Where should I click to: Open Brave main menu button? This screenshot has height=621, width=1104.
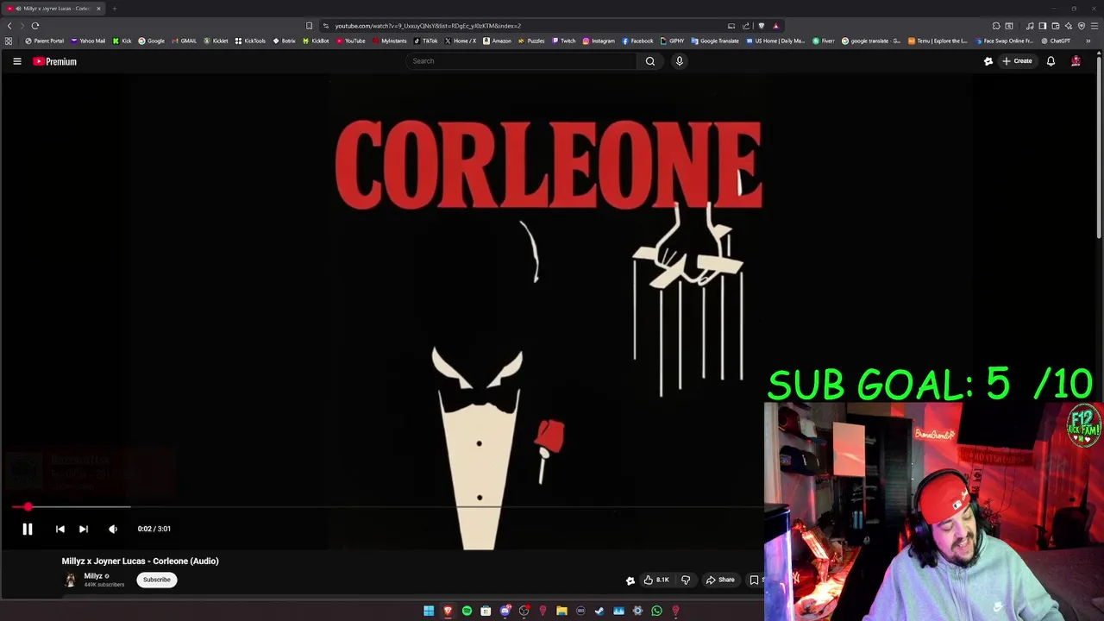[x=1095, y=26]
